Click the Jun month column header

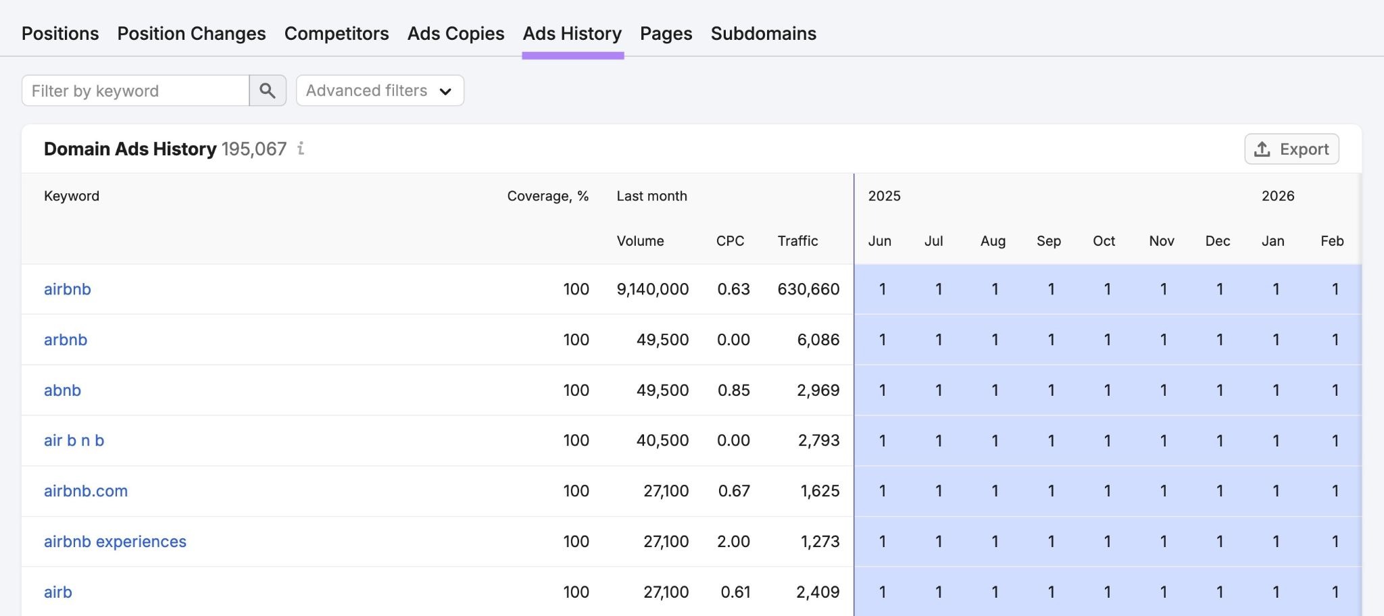pyautogui.click(x=880, y=241)
